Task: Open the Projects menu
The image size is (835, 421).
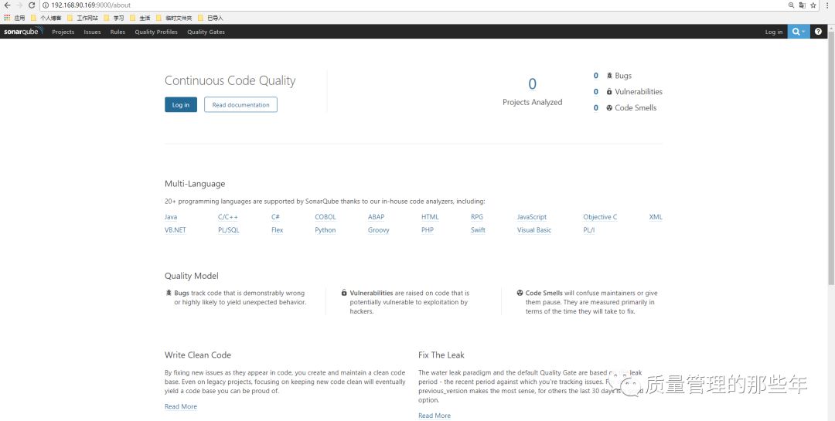Action: click(x=63, y=32)
